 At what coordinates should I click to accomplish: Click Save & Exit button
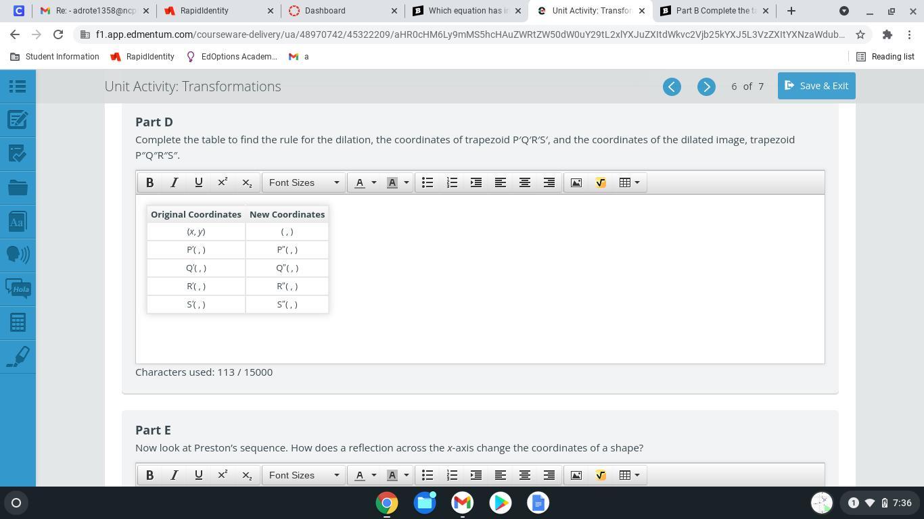click(x=816, y=86)
